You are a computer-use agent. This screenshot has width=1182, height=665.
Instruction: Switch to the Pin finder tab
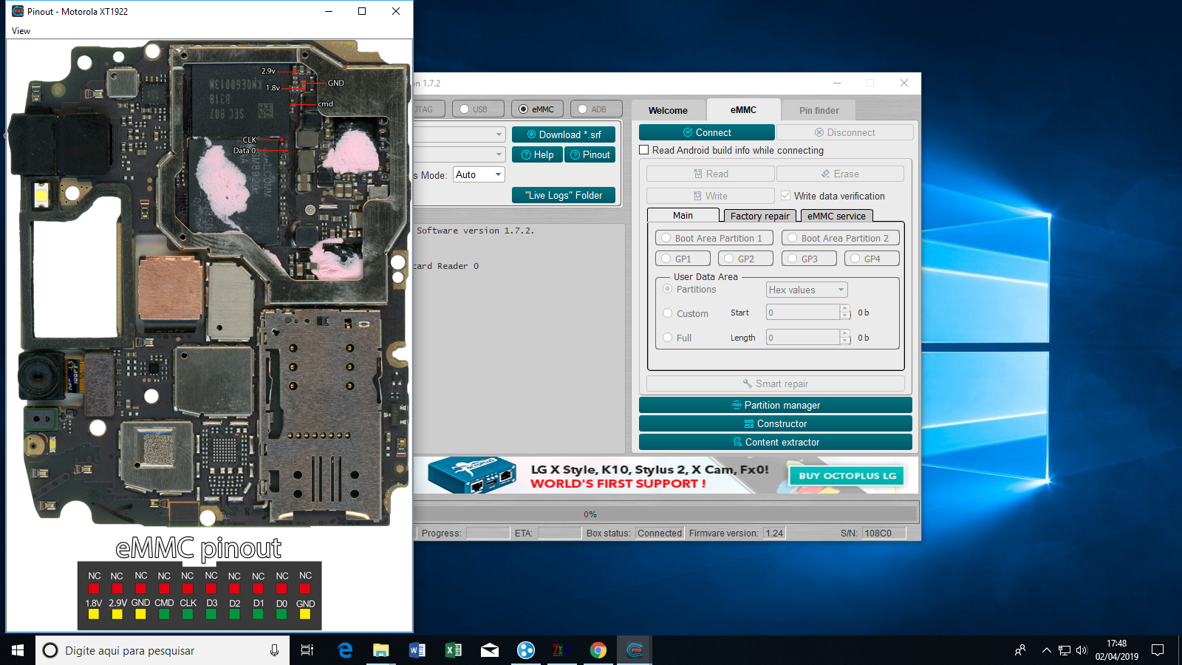819,111
